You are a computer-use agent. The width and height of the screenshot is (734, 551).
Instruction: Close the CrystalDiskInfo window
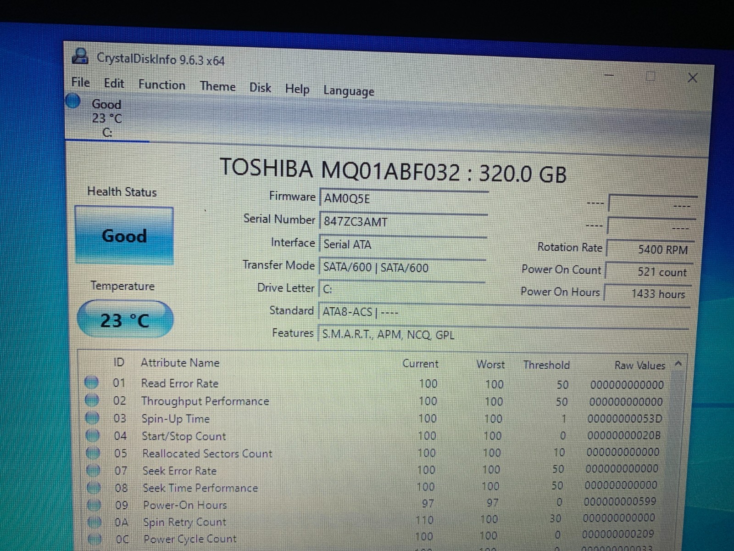[x=693, y=78]
